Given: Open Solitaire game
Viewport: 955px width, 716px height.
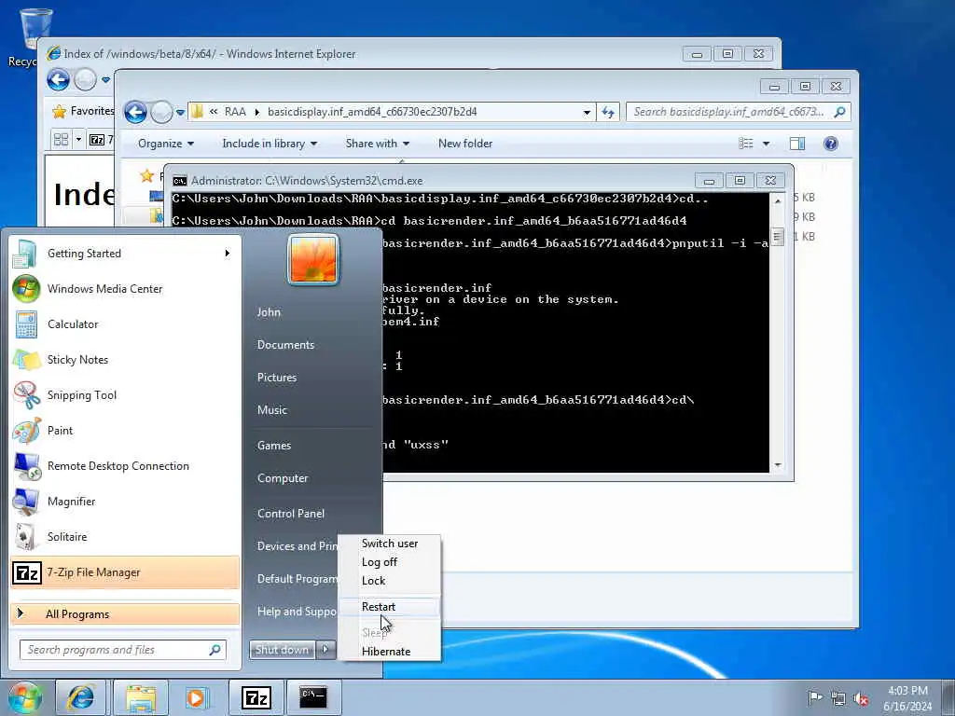Looking at the screenshot, I should click(125, 536).
